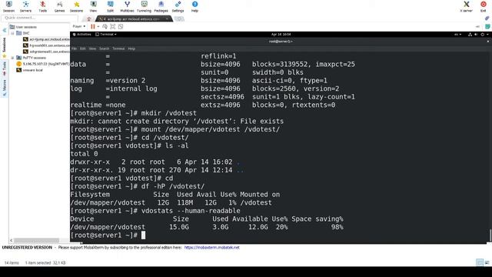Open a new tab with the tab button
This screenshot has width=492, height=277.
(x=179, y=18)
